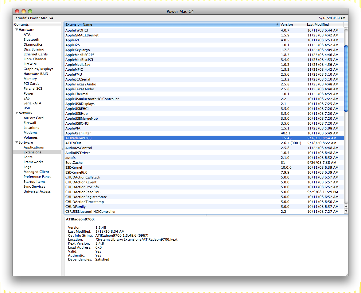Select Graphics/Displays in the sidebar
This screenshot has width=361, height=293.
[x=38, y=69]
